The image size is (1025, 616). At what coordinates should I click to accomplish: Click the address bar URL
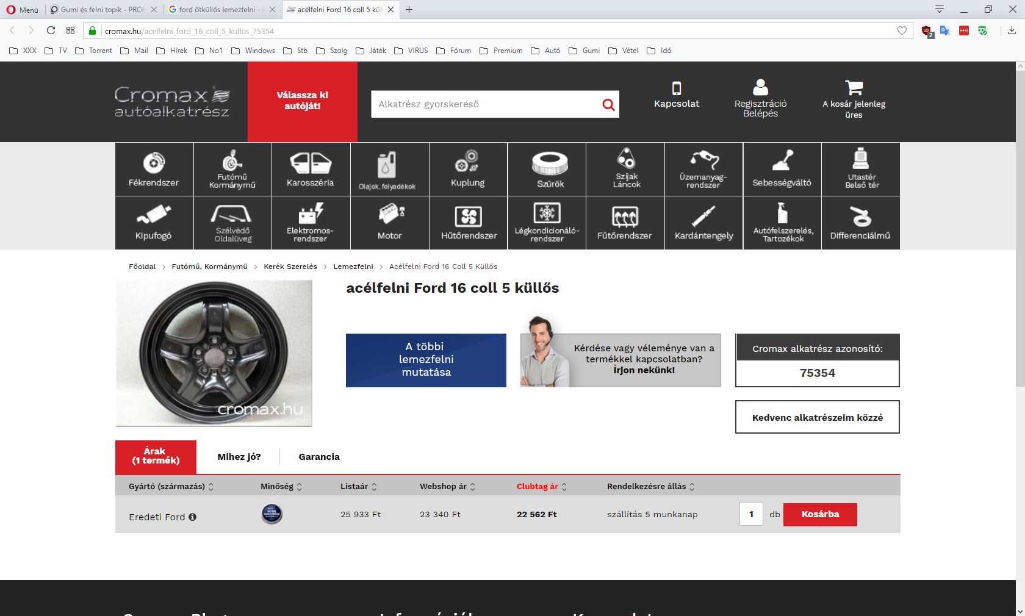(x=189, y=31)
